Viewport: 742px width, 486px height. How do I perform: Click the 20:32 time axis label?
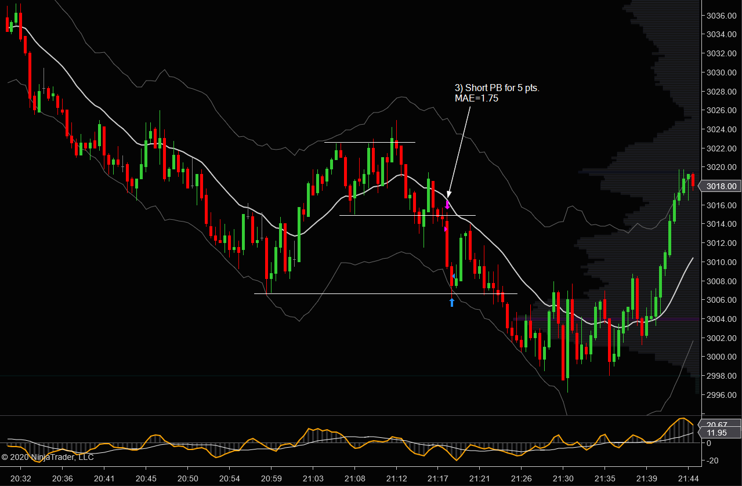coord(21,478)
